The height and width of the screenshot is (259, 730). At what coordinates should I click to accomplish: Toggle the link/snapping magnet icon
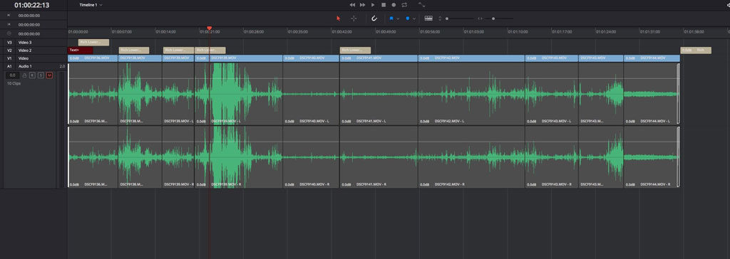pos(374,18)
